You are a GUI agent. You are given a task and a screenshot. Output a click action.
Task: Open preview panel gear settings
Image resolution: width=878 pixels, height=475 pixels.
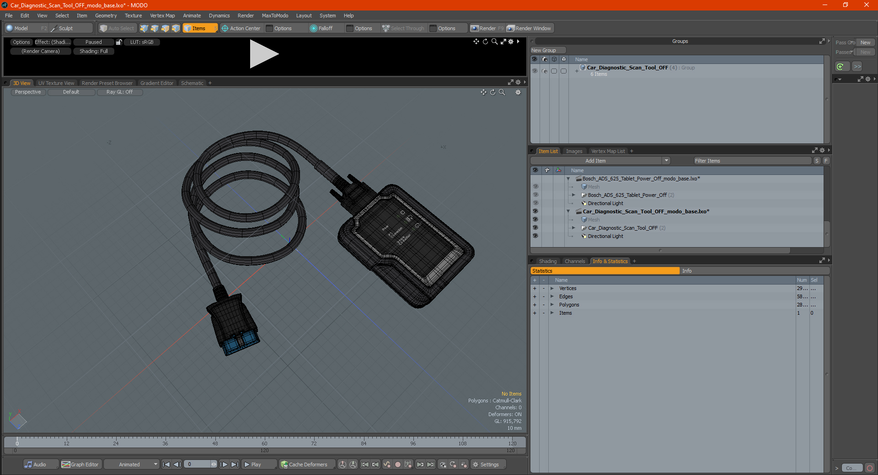[511, 42]
